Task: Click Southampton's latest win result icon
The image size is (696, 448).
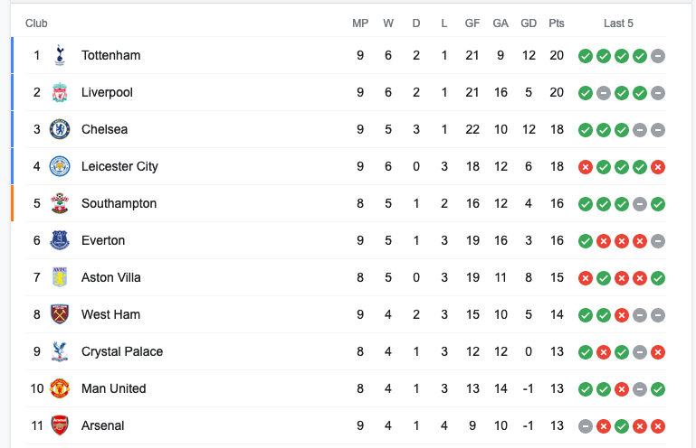Action: click(658, 204)
